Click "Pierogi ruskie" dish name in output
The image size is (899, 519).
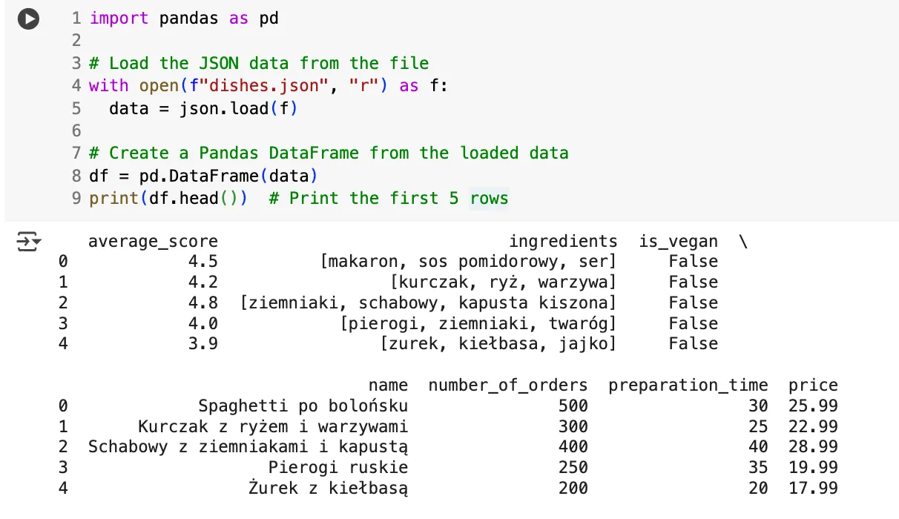[337, 468]
